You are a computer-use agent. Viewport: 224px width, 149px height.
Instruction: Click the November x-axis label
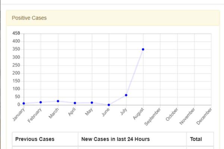coord(187,115)
